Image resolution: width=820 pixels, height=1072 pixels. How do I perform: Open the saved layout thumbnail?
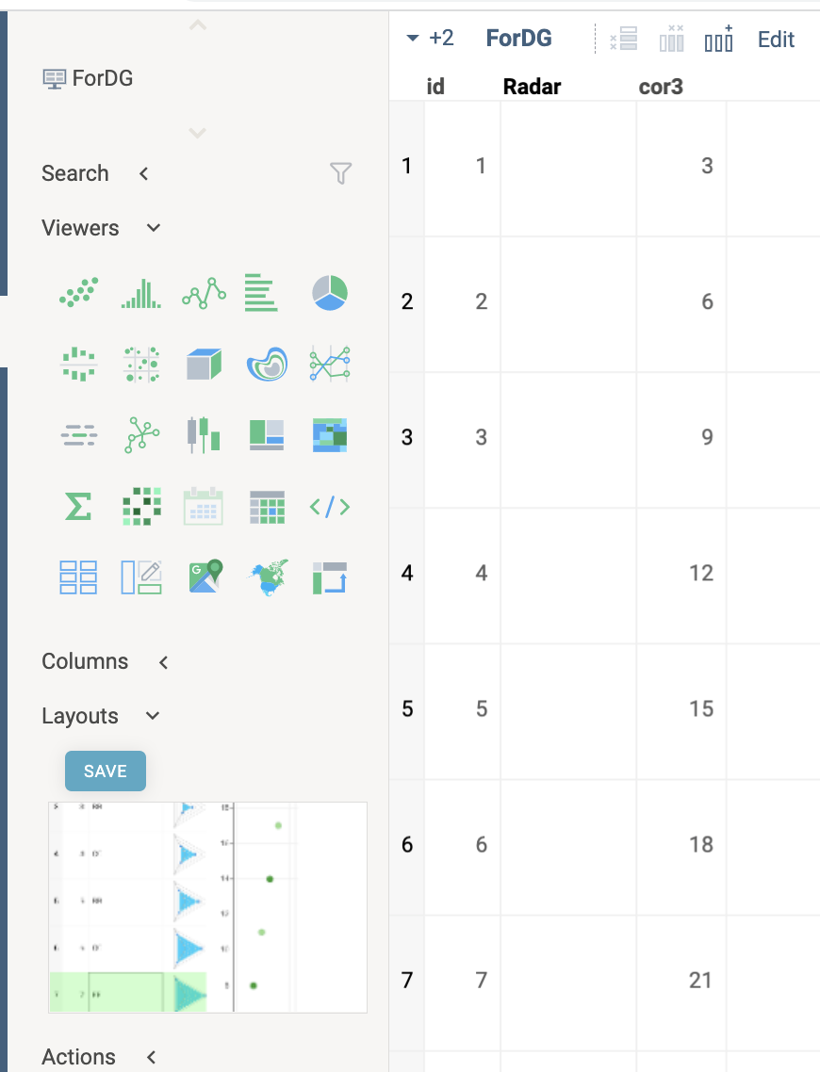pos(207,906)
